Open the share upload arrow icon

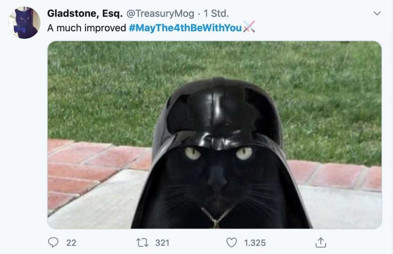[x=320, y=242]
